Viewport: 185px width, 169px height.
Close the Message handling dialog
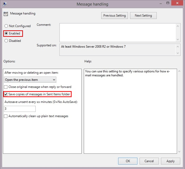pyautogui.click(x=177, y=3)
